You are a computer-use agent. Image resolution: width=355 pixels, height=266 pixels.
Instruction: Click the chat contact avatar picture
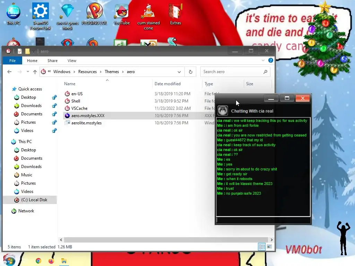click(x=223, y=110)
